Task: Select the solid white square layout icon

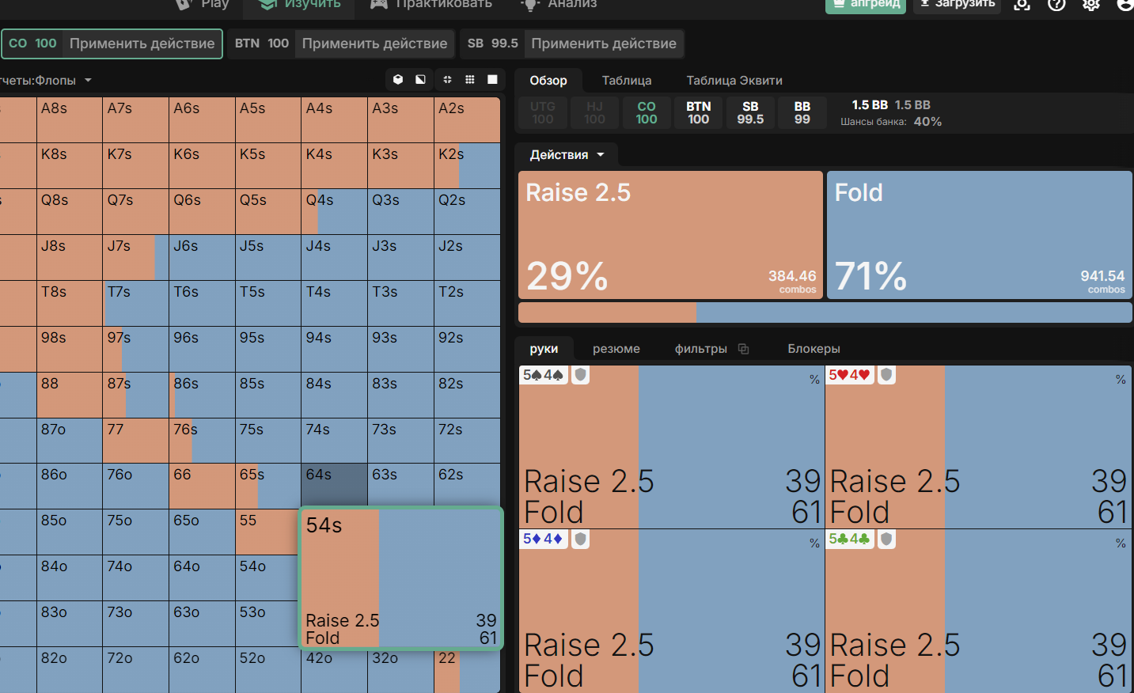Action: (492, 79)
